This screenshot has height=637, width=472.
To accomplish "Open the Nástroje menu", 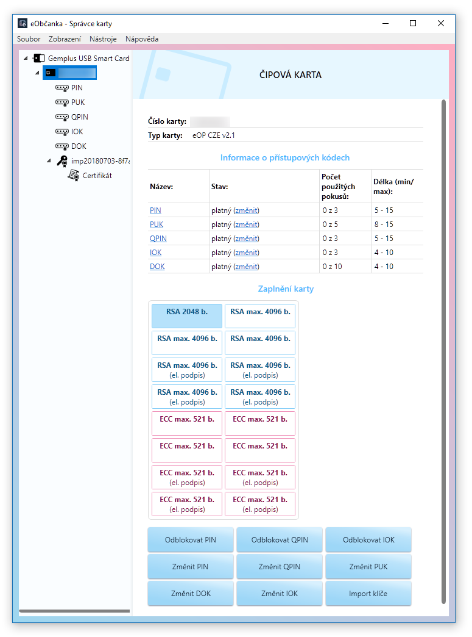I will click(x=103, y=39).
